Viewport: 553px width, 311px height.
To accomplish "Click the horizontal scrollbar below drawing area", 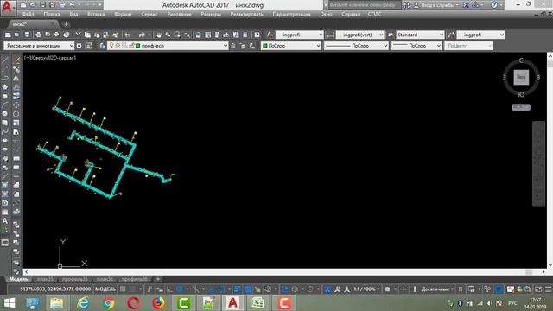I will point(284,272).
